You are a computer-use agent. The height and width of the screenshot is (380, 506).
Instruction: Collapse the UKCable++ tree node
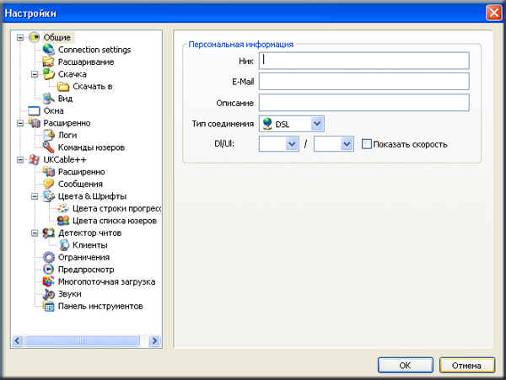tap(20, 160)
